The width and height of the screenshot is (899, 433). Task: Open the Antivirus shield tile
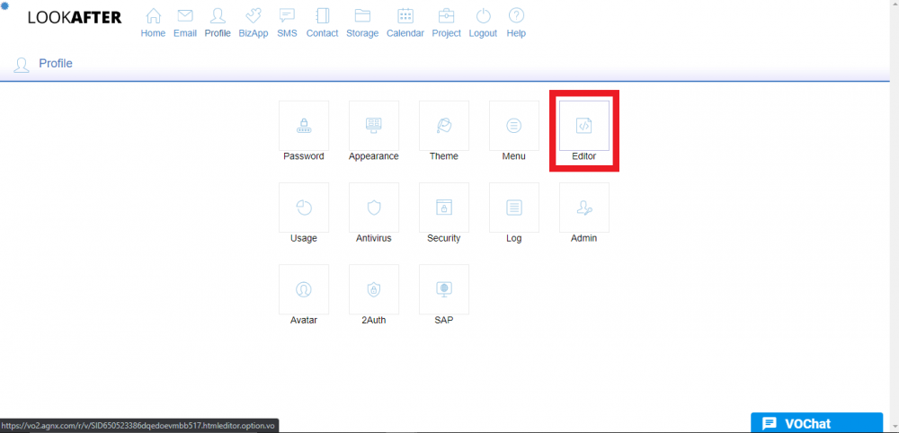[374, 208]
